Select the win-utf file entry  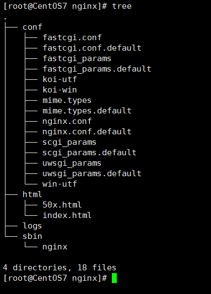click(59, 184)
